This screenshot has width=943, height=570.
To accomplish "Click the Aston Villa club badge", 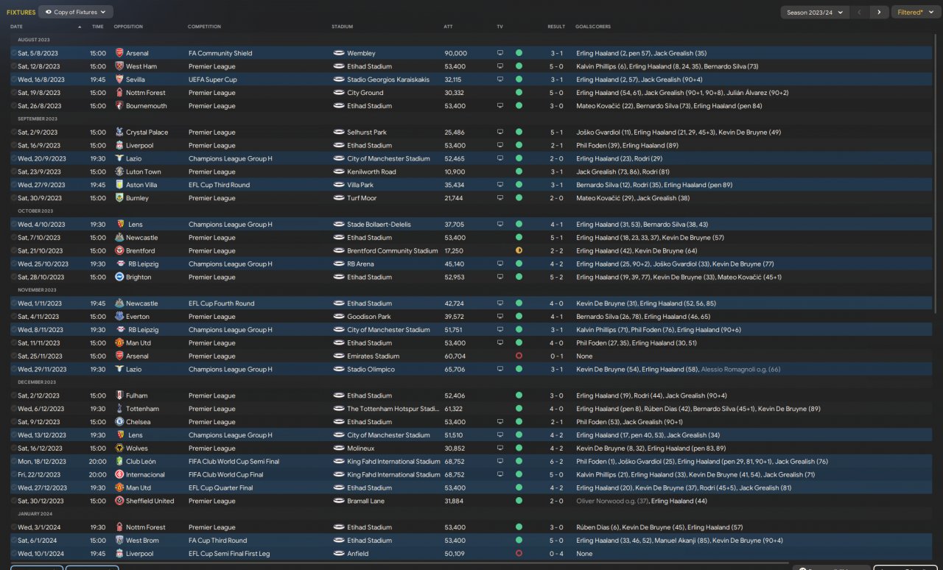I will [119, 185].
